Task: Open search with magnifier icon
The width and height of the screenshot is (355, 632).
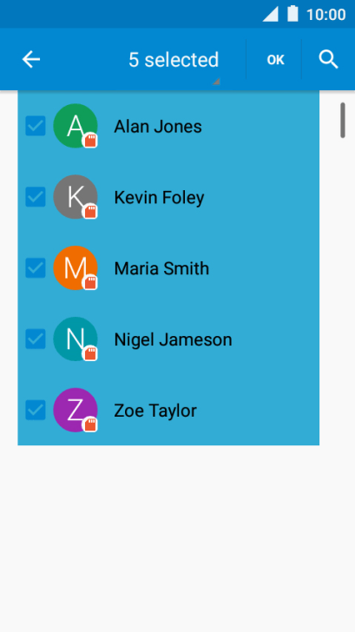Action: click(x=328, y=60)
